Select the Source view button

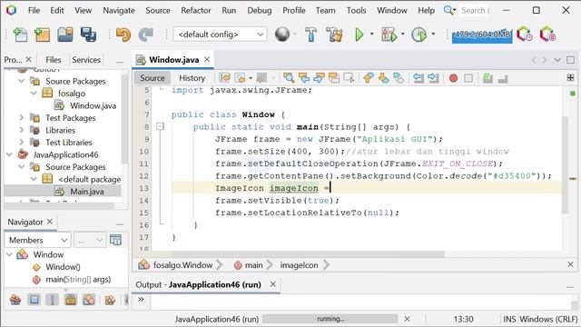(153, 78)
